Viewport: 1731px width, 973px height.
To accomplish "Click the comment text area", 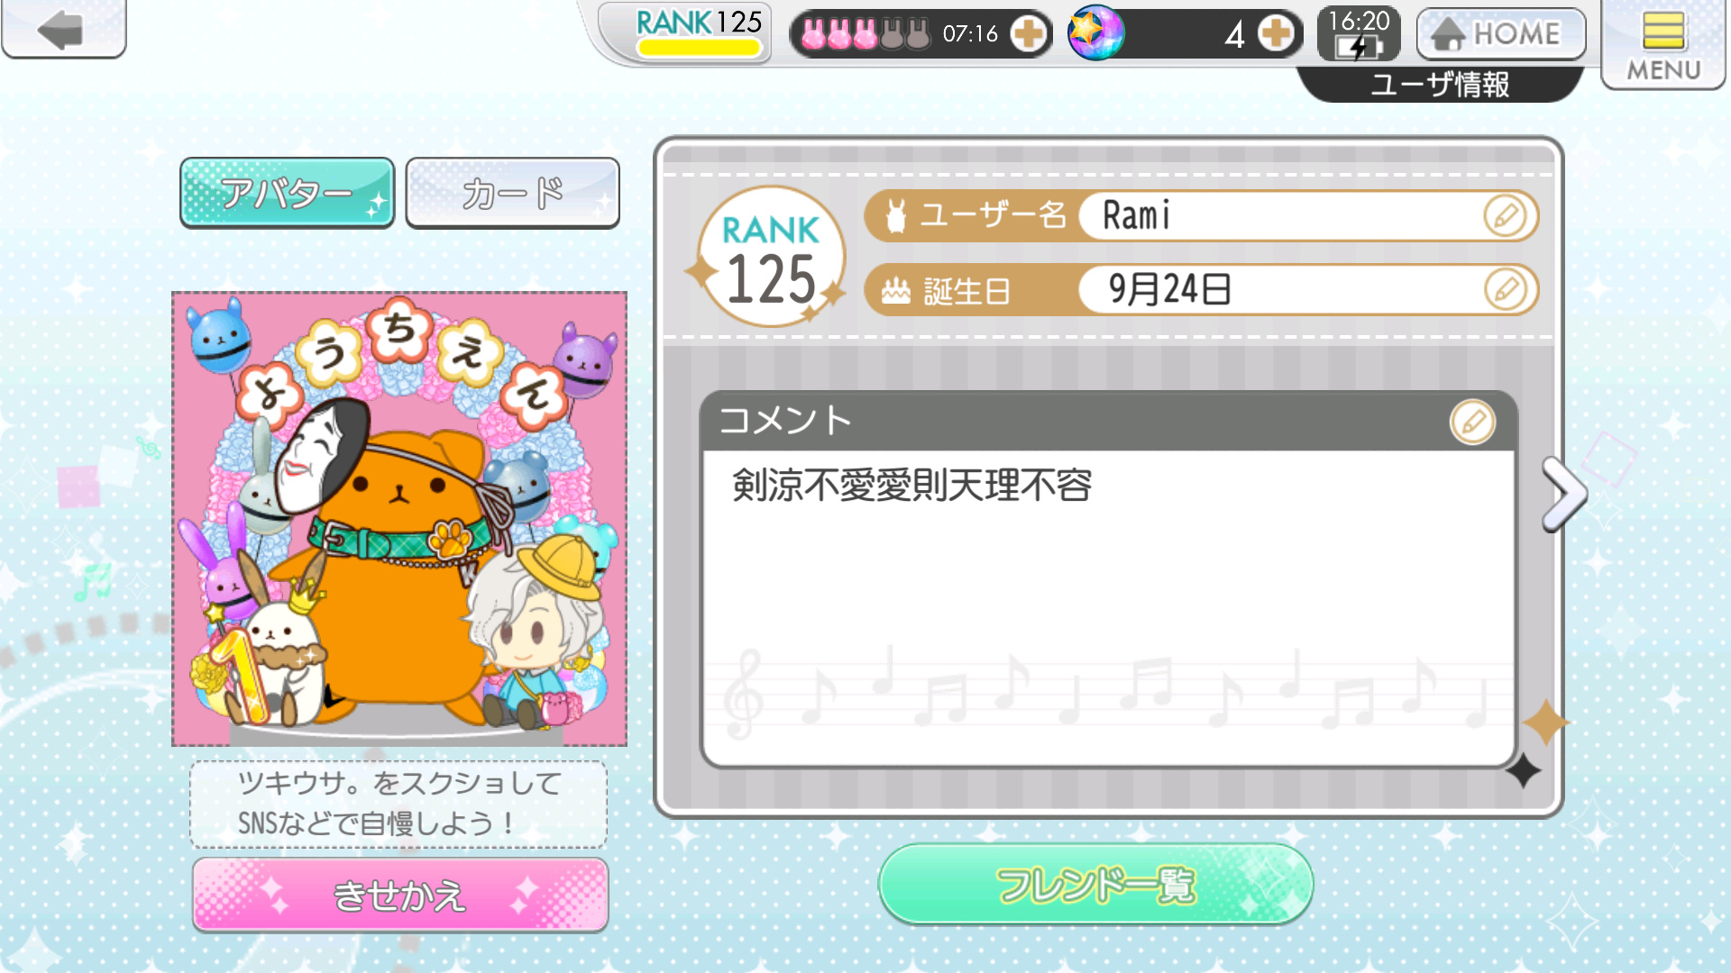I will pyautogui.click(x=1108, y=607).
